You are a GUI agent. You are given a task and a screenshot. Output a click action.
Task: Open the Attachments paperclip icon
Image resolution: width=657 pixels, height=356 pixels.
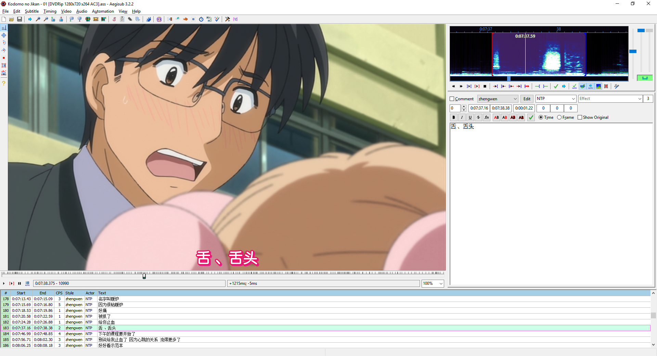[130, 19]
